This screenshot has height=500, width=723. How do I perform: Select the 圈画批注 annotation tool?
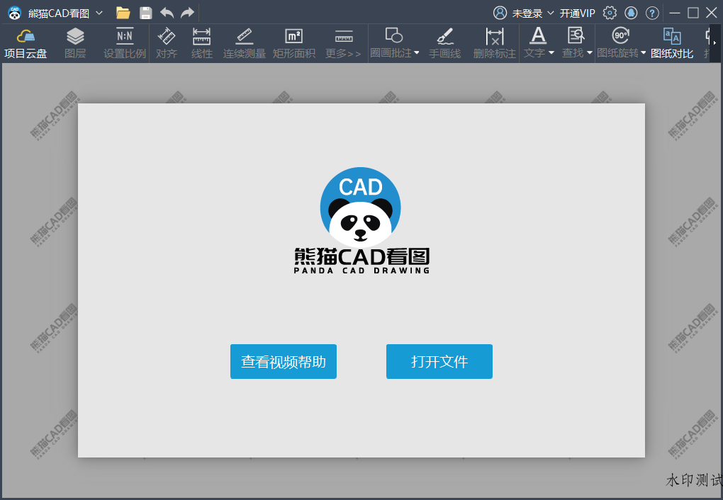pyautogui.click(x=391, y=44)
